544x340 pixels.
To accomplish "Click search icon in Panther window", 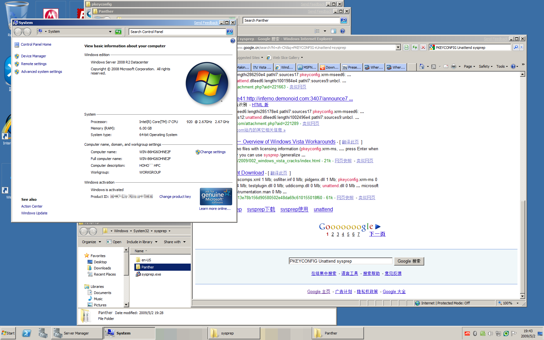I will (x=344, y=20).
